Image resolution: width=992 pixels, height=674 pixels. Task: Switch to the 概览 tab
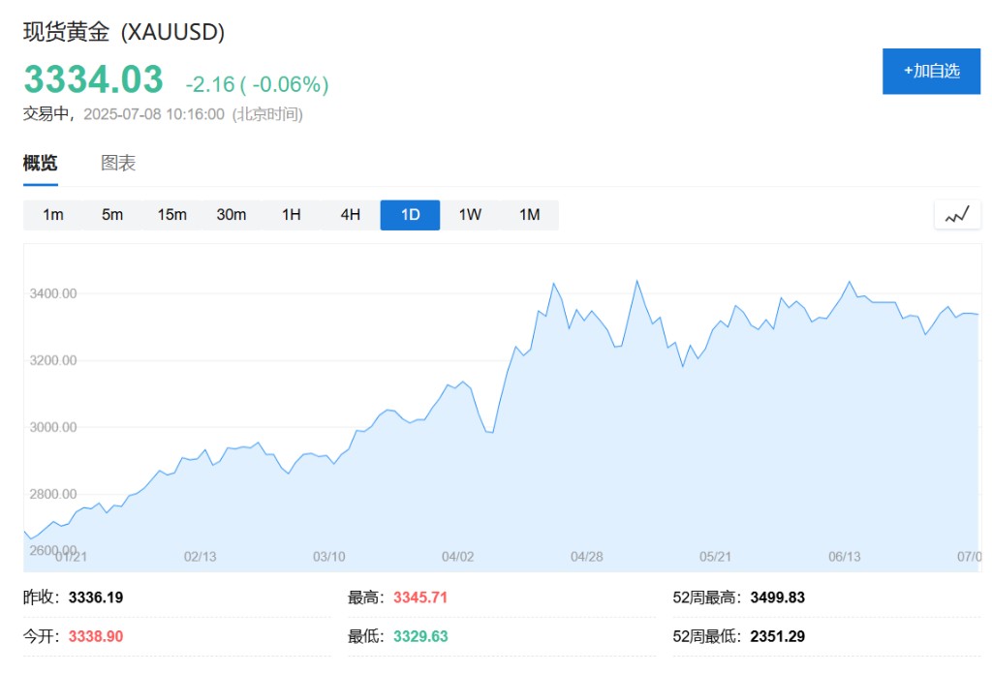[41, 163]
